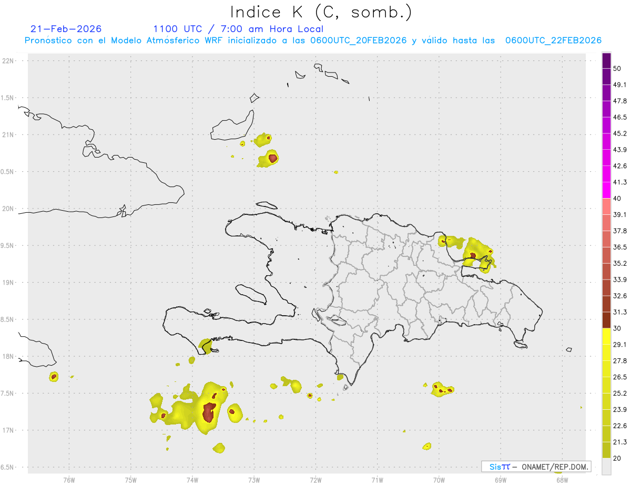This screenshot has width=631, height=487.
Task: Click the legend value "26.5"
Action: coord(620,377)
